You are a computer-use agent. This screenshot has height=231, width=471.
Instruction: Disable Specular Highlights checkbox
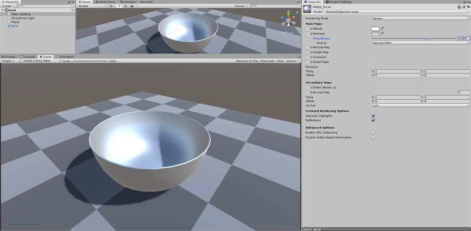(x=373, y=116)
